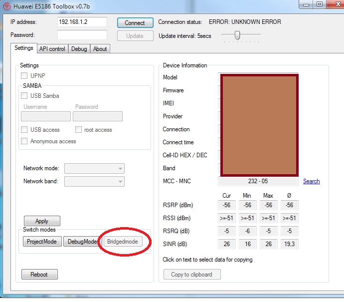This screenshot has width=344, height=302.
Task: Click the top Password input field
Action: [82, 35]
